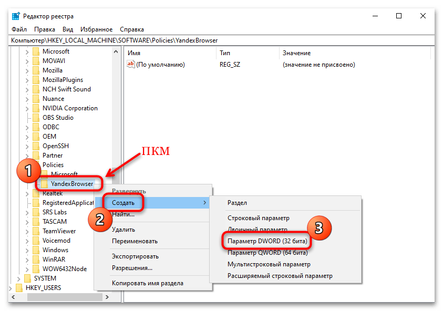Click the NVIDIA Corporation folder icon
The width and height of the screenshot is (443, 311).
pyautogui.click(x=36, y=108)
